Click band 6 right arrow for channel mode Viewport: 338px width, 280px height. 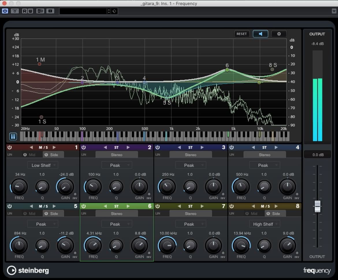pyautogui.click(x=128, y=206)
